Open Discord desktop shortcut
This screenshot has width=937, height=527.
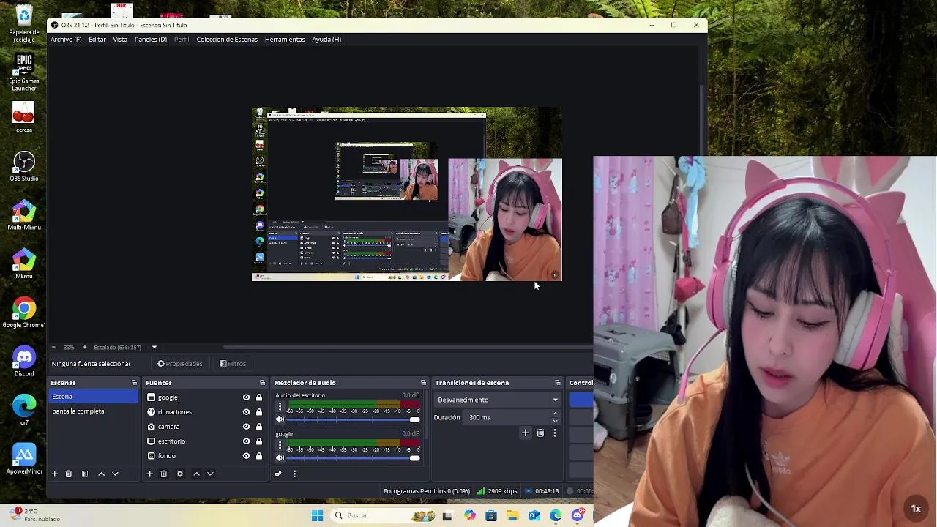pyautogui.click(x=24, y=361)
